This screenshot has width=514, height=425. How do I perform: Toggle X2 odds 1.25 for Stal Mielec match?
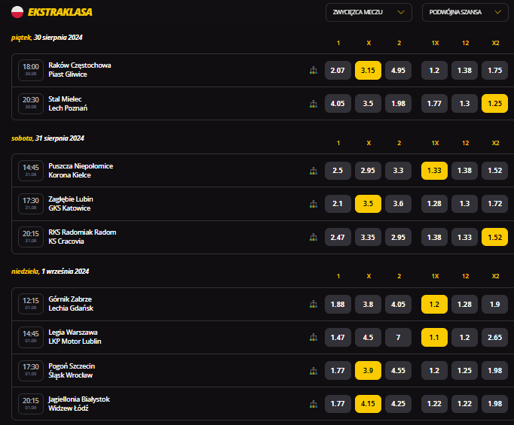[495, 104]
